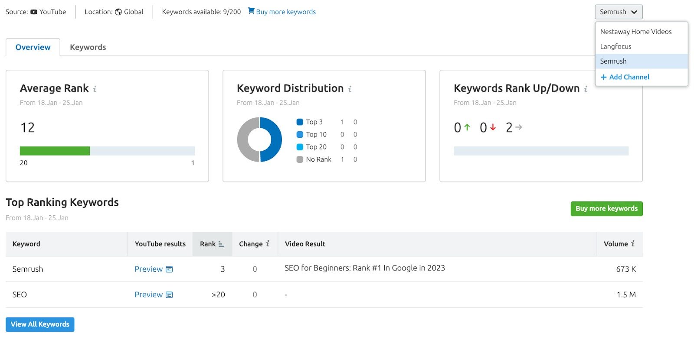Click the Volume column info icon
Viewport: 694px width, 344px height.
633,243
